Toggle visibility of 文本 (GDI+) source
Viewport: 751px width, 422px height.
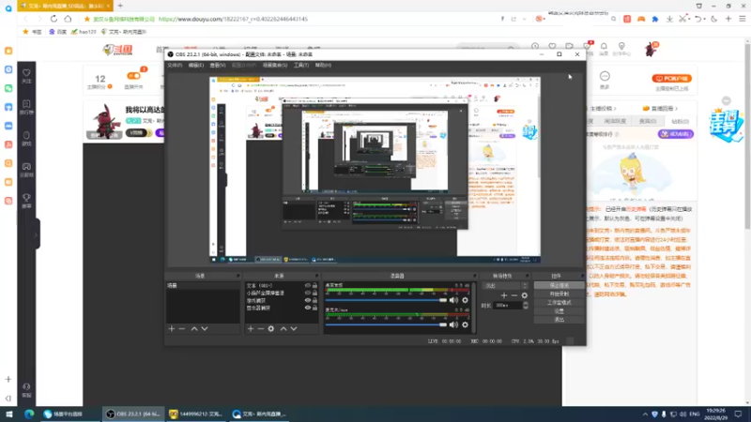308,285
